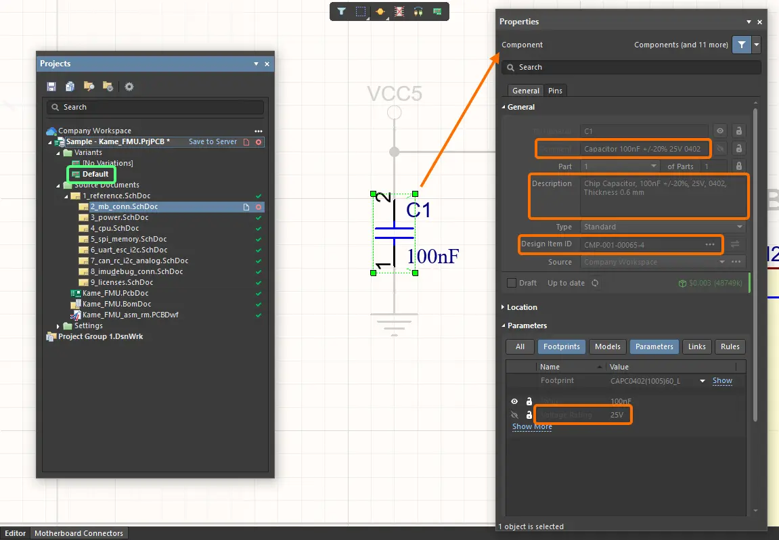Click the save icon in Projects panel
Viewport: 779px width, 540px height.
(x=51, y=87)
